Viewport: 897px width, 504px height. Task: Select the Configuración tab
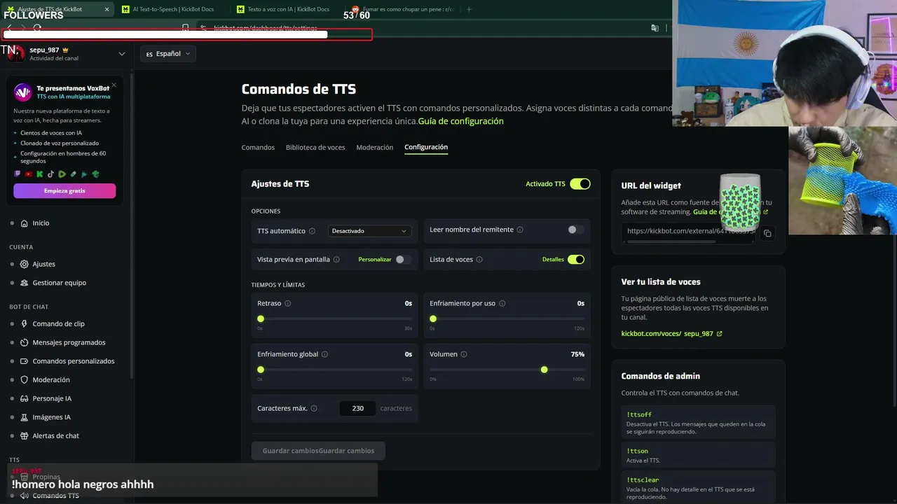coord(426,148)
